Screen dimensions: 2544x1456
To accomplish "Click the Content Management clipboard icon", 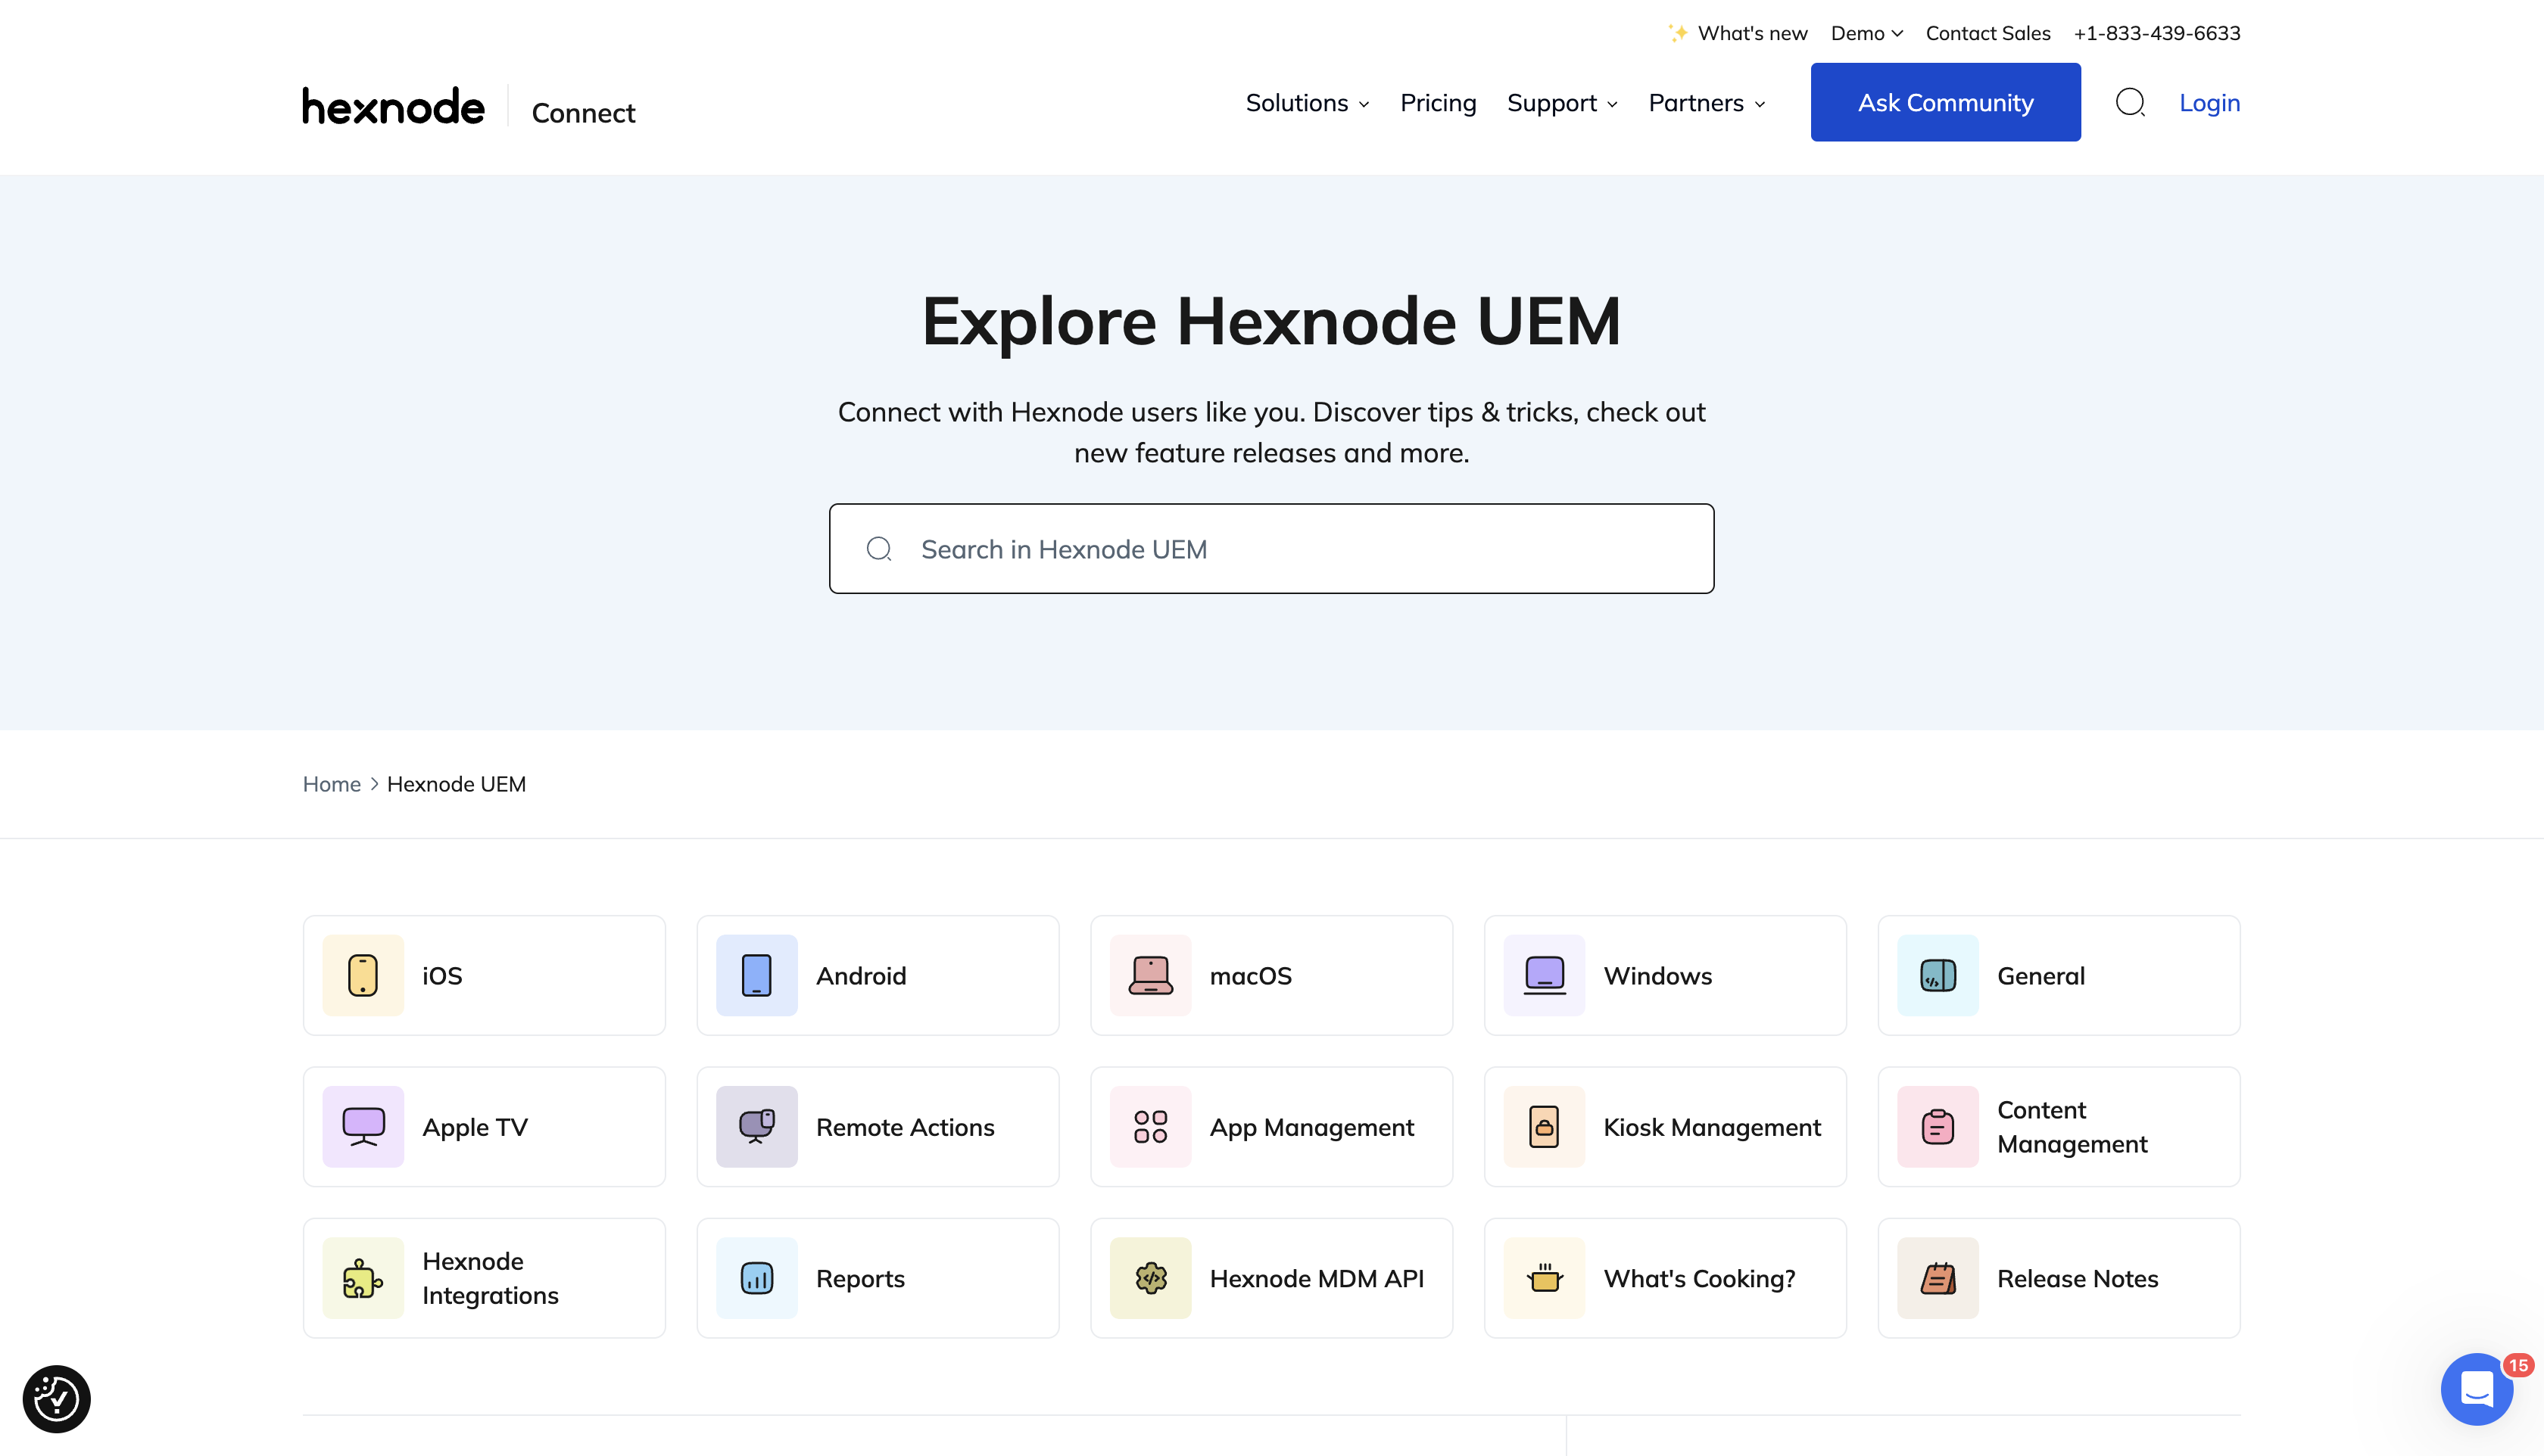I will click(x=1937, y=1126).
